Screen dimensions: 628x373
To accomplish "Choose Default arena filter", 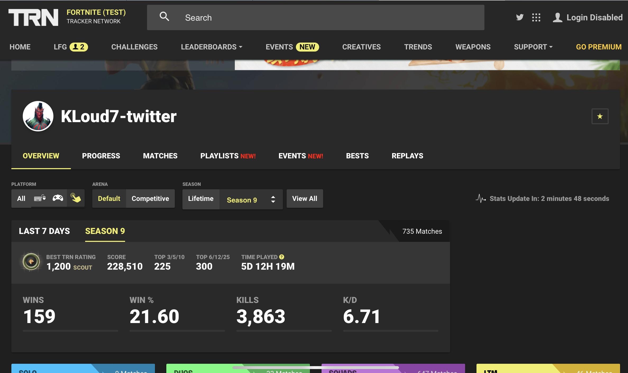I will coord(109,199).
